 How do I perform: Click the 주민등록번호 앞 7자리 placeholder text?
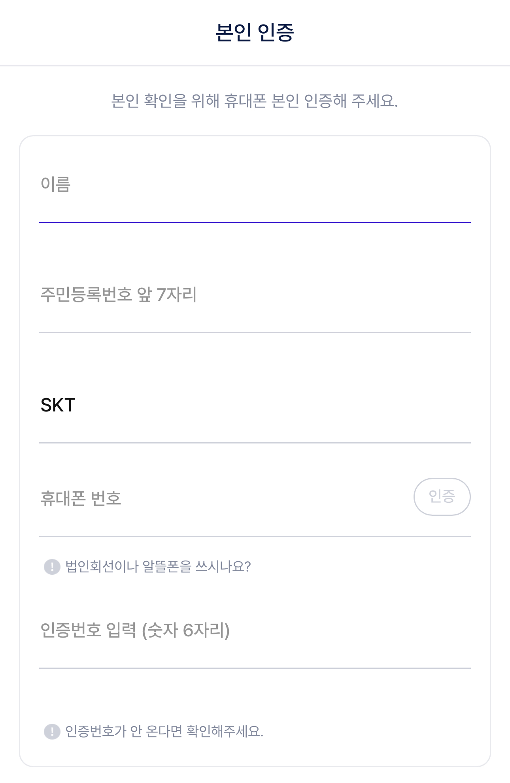(119, 295)
